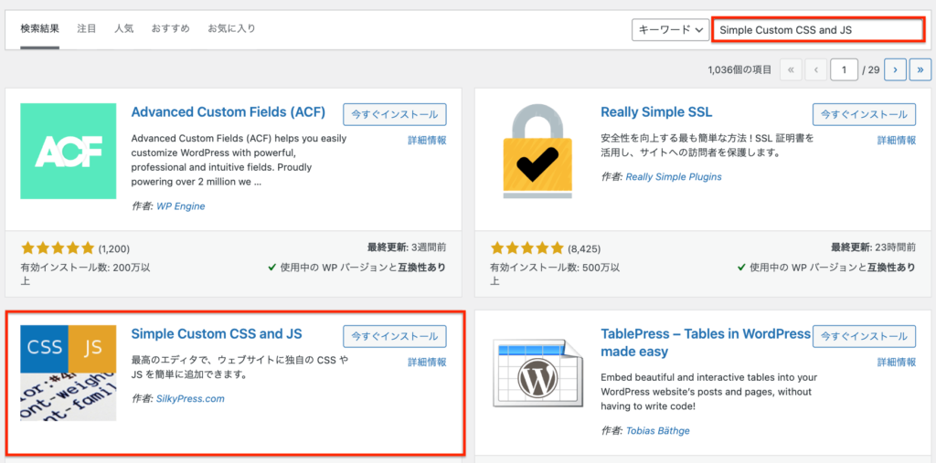This screenshot has width=936, height=463.
Task: Switch to the 検索結果 tab
Action: click(39, 28)
